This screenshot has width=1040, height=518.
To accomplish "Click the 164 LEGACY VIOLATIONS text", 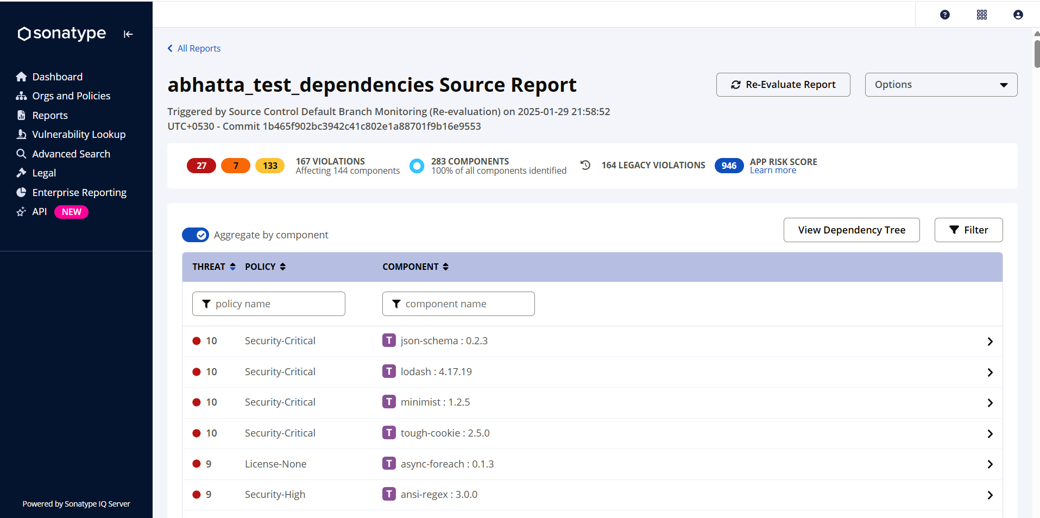I will coord(653,165).
